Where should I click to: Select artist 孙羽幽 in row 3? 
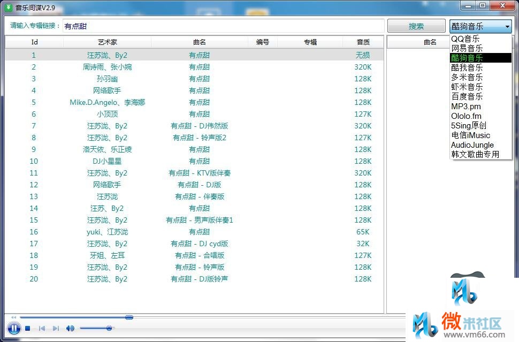tap(107, 79)
